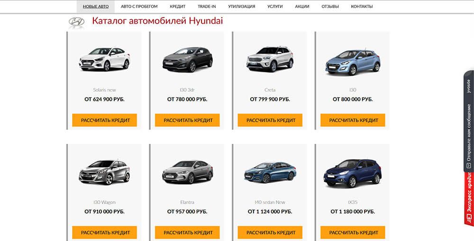This screenshot has width=474, height=241.
Task: Navigate to Утилизация page
Action: pos(241,7)
